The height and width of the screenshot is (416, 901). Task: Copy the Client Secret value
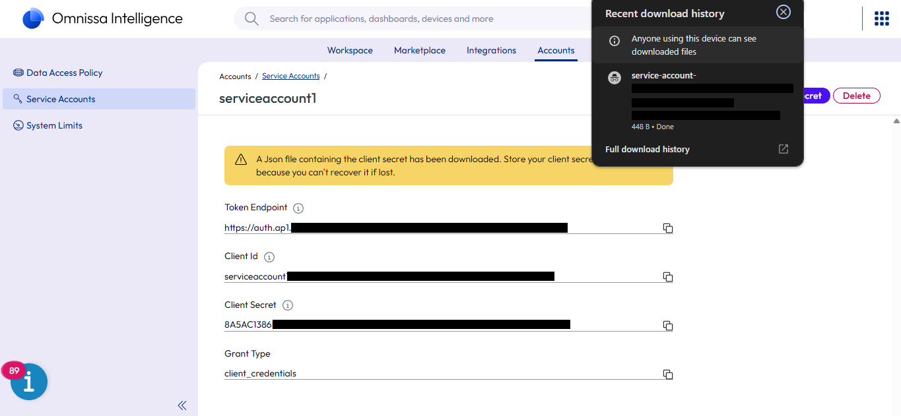(x=667, y=326)
